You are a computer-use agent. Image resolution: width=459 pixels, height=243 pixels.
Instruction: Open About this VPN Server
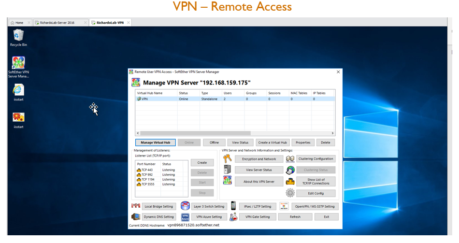pos(259,182)
